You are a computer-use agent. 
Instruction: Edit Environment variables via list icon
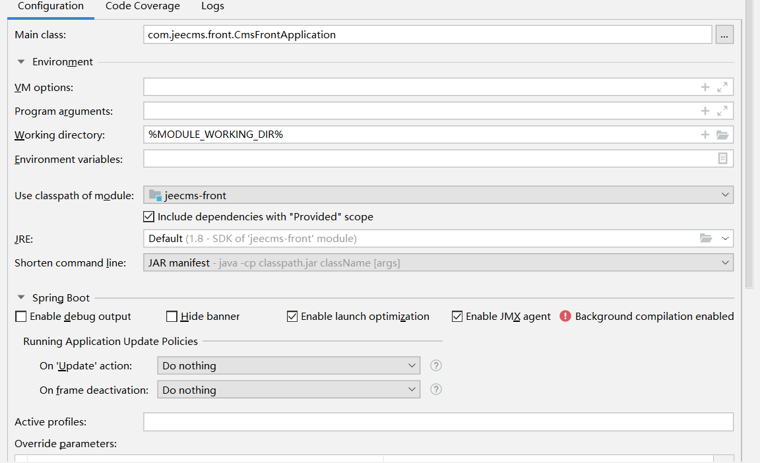722,158
